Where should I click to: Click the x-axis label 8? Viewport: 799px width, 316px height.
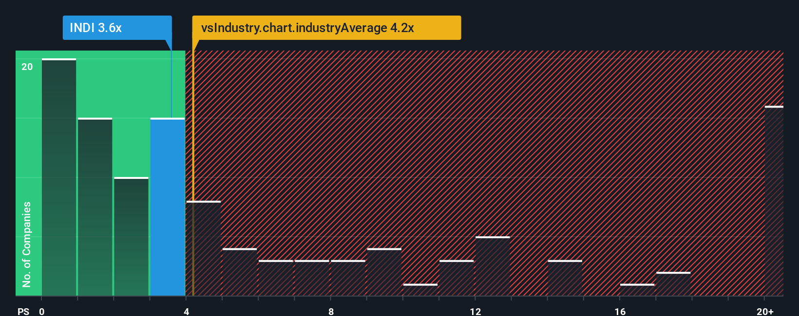(331, 311)
